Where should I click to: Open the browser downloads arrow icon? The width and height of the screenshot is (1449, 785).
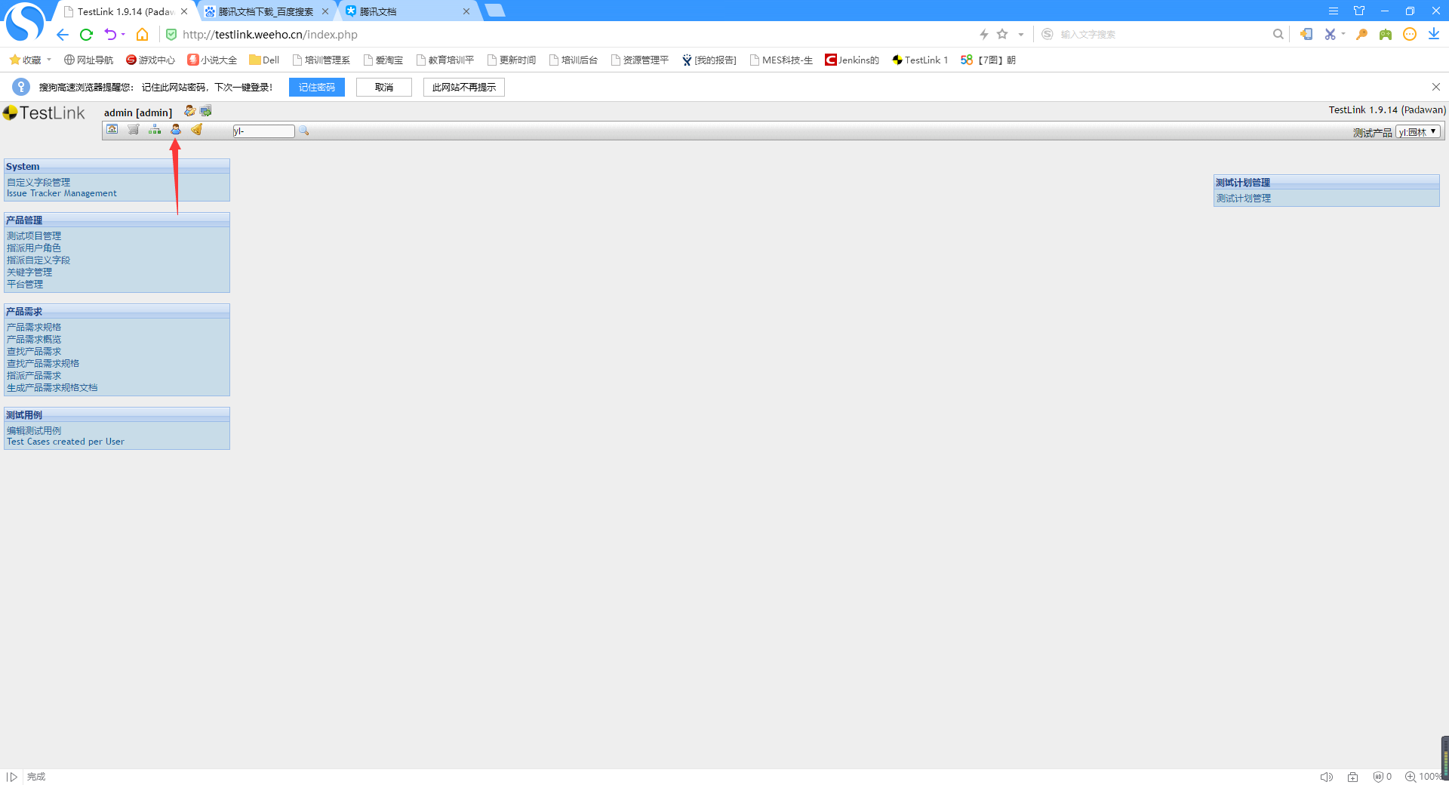(1434, 34)
